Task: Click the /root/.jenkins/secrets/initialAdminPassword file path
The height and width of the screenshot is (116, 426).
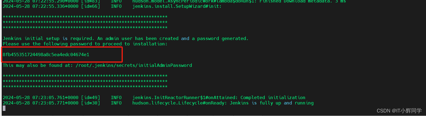Action: pyautogui.click(x=134, y=65)
